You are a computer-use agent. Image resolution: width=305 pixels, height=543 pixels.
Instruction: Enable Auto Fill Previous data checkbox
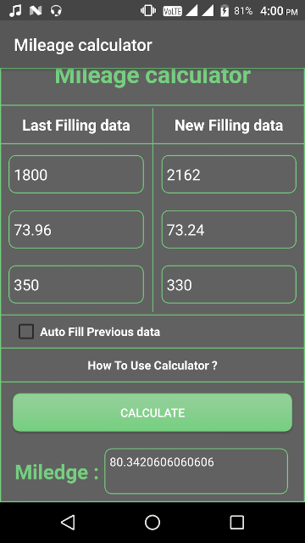(x=26, y=332)
